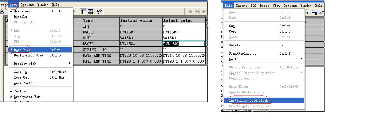Click the online connection icon beside Edit menu

[x=314, y=13]
